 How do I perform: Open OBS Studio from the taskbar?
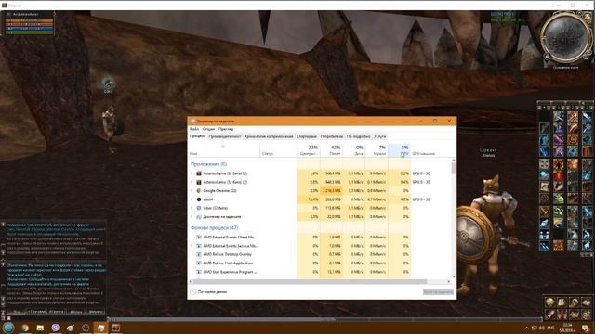tap(86, 328)
